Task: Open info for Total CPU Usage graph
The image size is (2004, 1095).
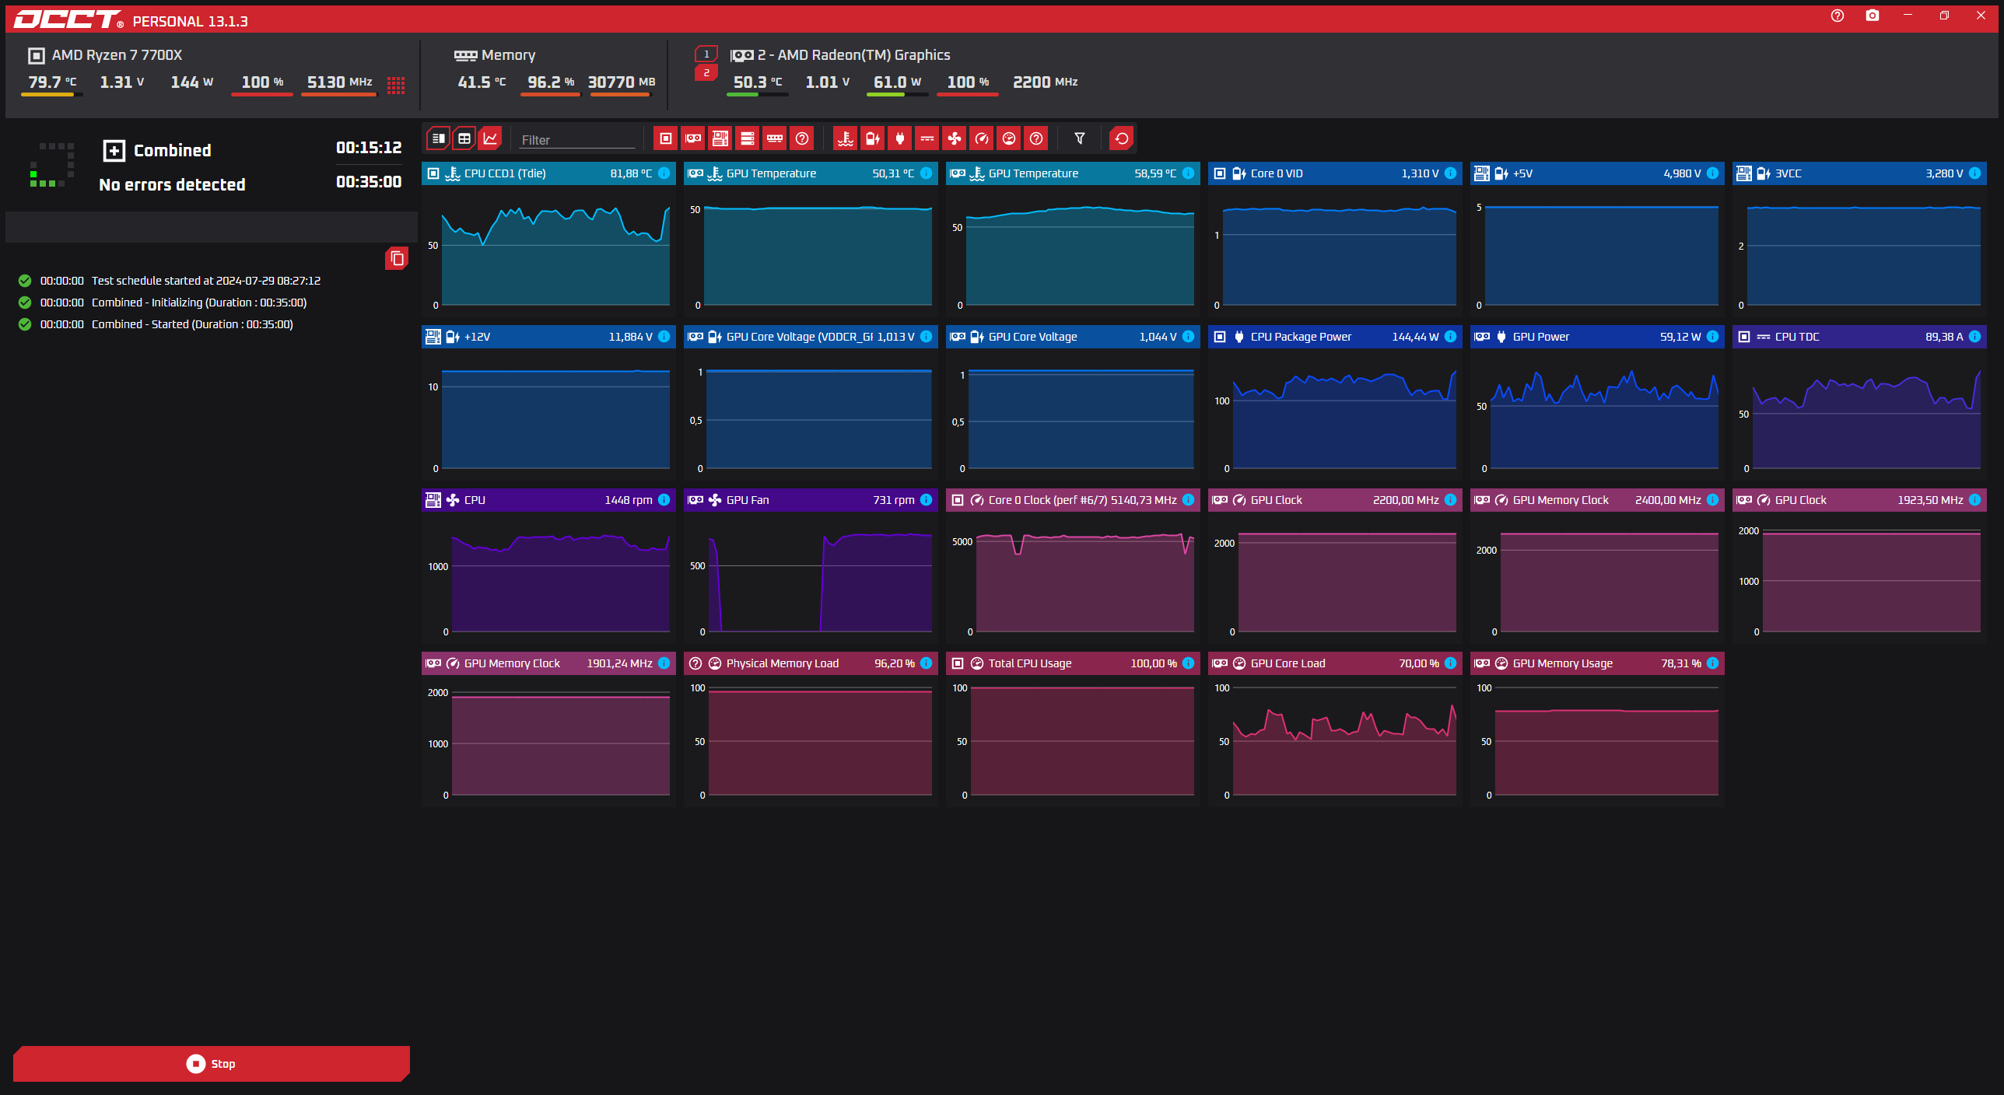Action: (1189, 663)
